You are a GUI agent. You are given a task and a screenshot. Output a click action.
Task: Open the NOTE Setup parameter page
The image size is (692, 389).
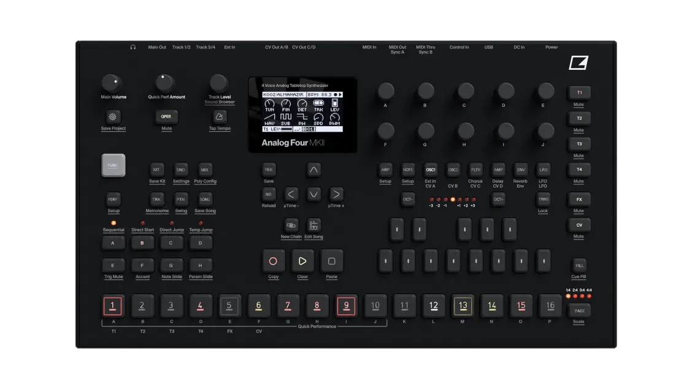(408, 170)
